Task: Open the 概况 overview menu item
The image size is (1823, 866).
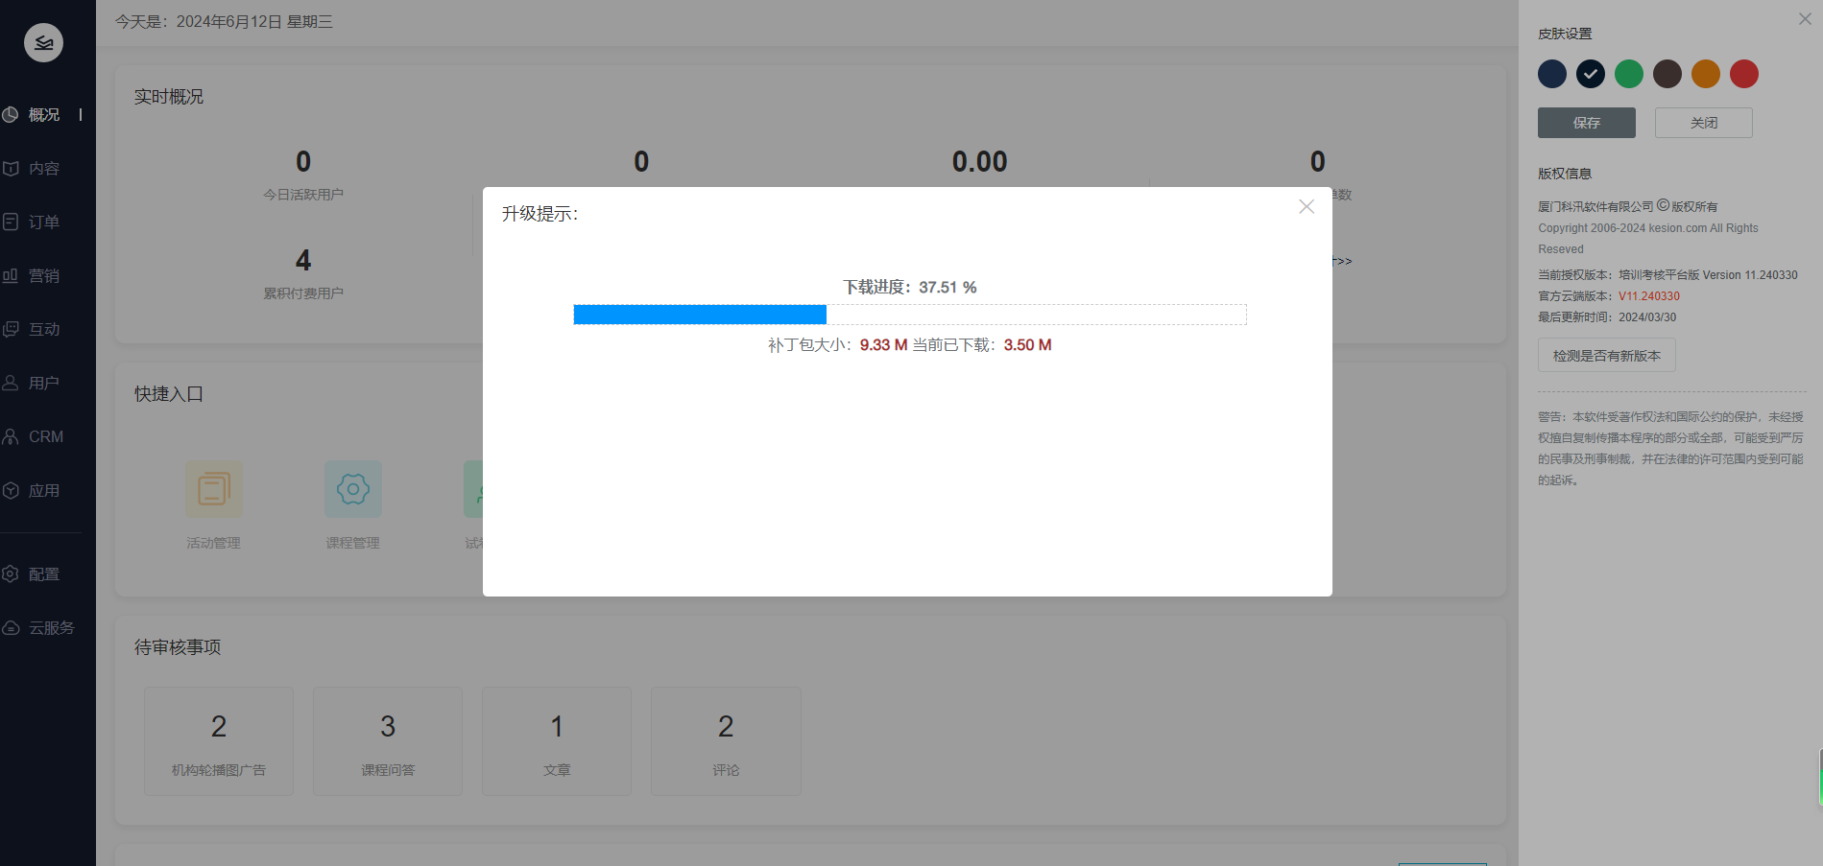Action: point(43,114)
